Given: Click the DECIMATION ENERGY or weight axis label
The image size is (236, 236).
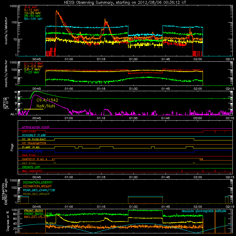Looking at the screenshot, I should pyautogui.click(x=4, y=191).
